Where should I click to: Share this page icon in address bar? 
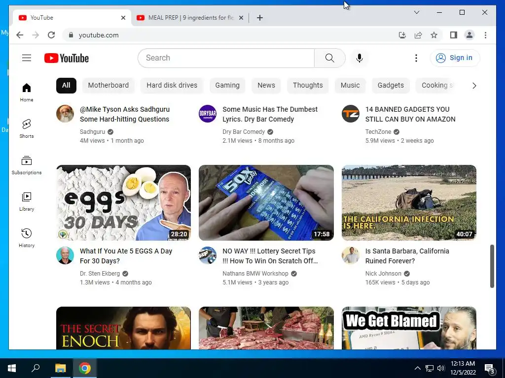click(418, 35)
